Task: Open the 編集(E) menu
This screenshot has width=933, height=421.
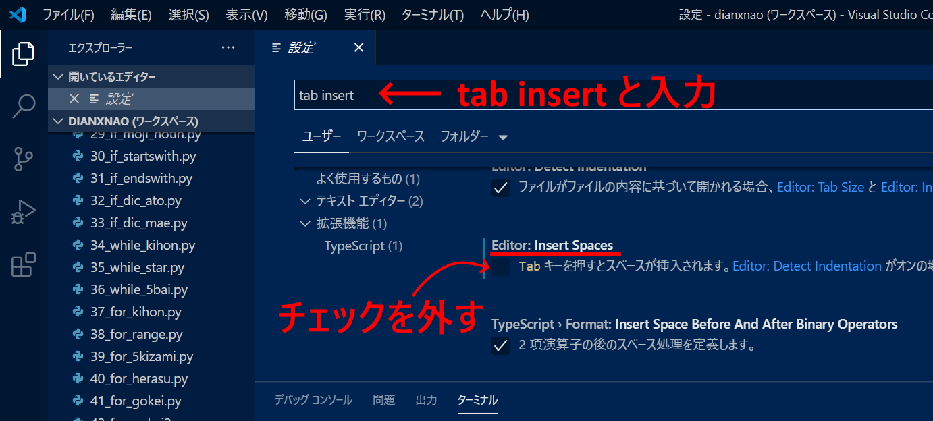Action: point(131,15)
